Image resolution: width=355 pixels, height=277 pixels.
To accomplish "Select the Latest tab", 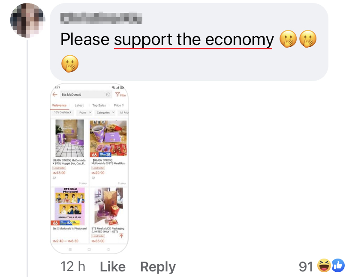I will (79, 105).
